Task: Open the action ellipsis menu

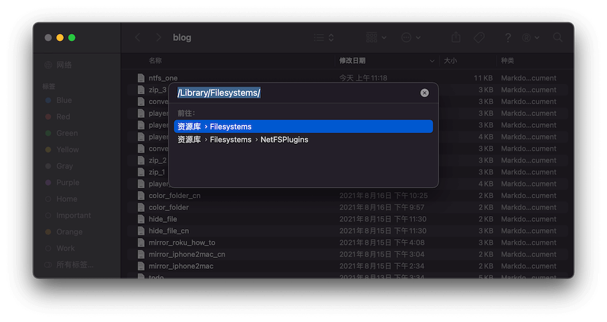Action: (411, 37)
